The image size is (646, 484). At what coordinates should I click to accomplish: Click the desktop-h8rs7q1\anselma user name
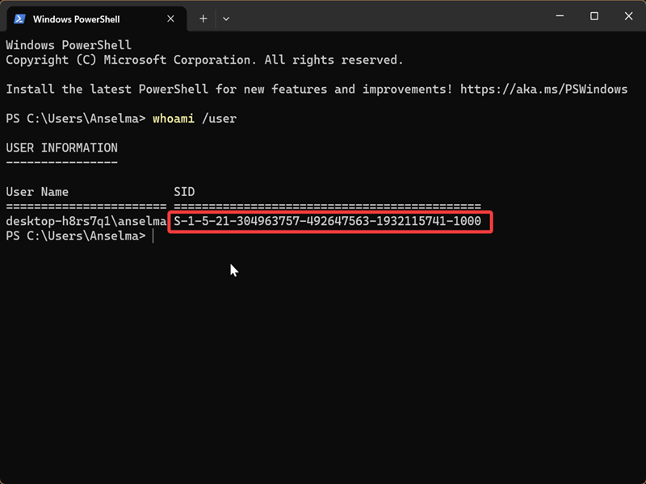tap(86, 221)
